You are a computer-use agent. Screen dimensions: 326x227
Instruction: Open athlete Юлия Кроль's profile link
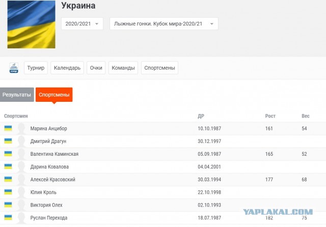(x=43, y=192)
